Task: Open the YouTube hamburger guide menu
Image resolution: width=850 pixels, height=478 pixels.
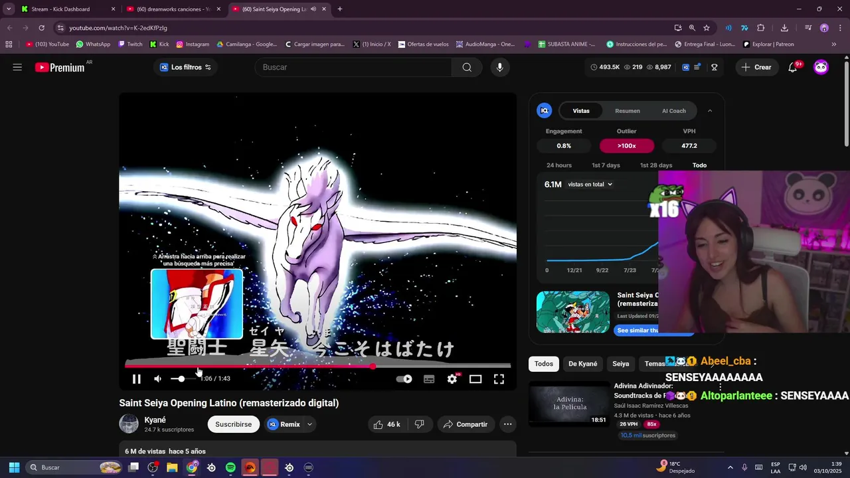Action: tap(17, 67)
